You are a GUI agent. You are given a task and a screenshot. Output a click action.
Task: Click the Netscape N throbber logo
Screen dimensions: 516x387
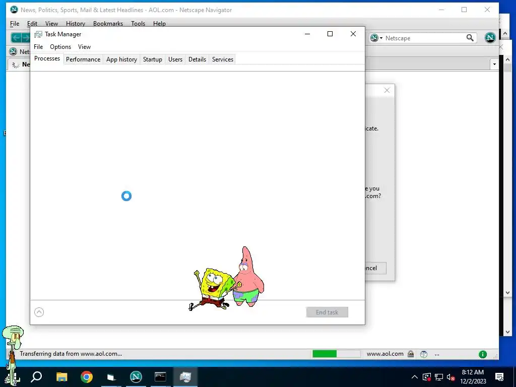click(490, 37)
